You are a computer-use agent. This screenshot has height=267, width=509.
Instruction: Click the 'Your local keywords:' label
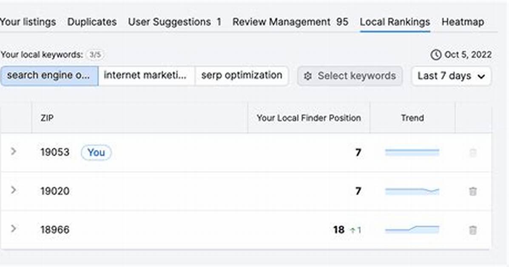(x=42, y=54)
